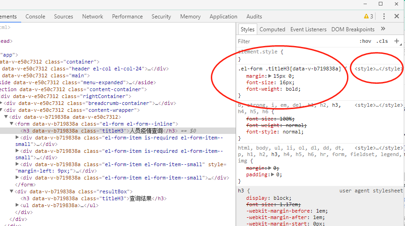Click the -webkit-margin-before 1em declaration
This screenshot has width=405, height=226.
(287, 211)
